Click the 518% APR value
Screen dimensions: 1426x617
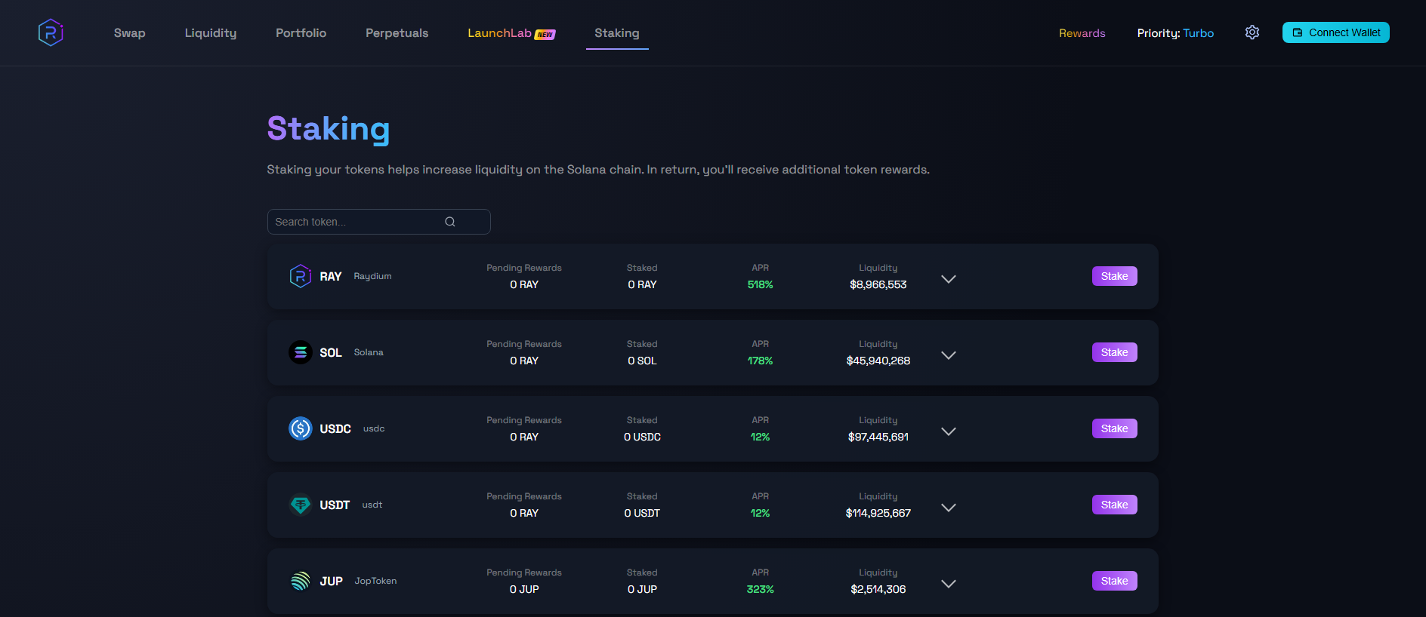[x=760, y=284]
